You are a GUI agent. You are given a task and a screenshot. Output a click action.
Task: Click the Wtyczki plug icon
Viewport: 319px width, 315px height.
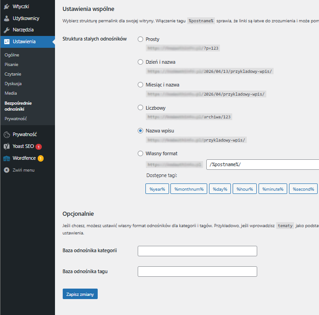point(7,6)
